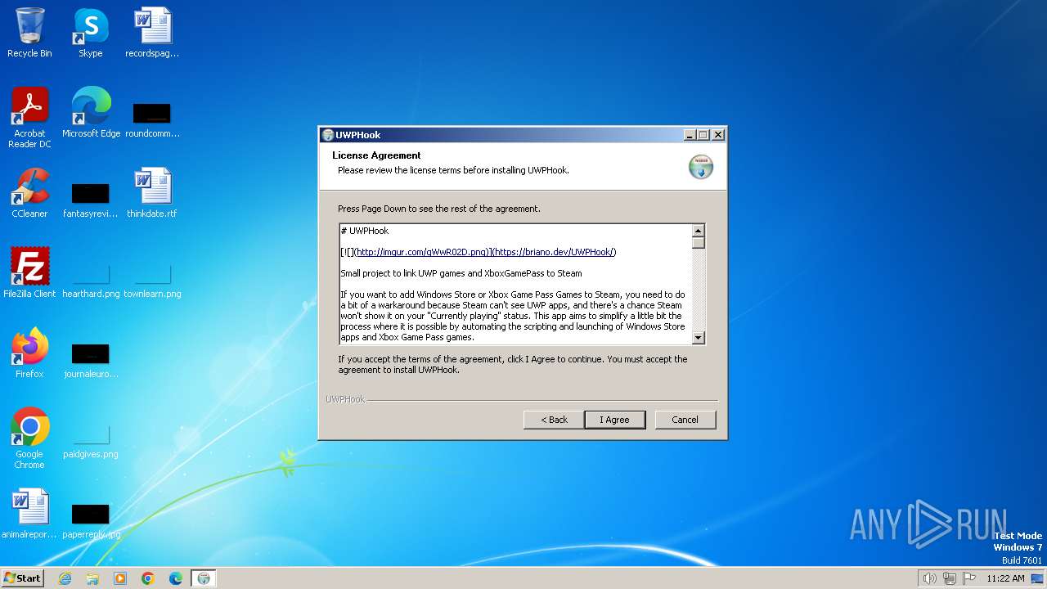
Task: Open Acrobat Reader DC shortcut
Action: coord(29,118)
